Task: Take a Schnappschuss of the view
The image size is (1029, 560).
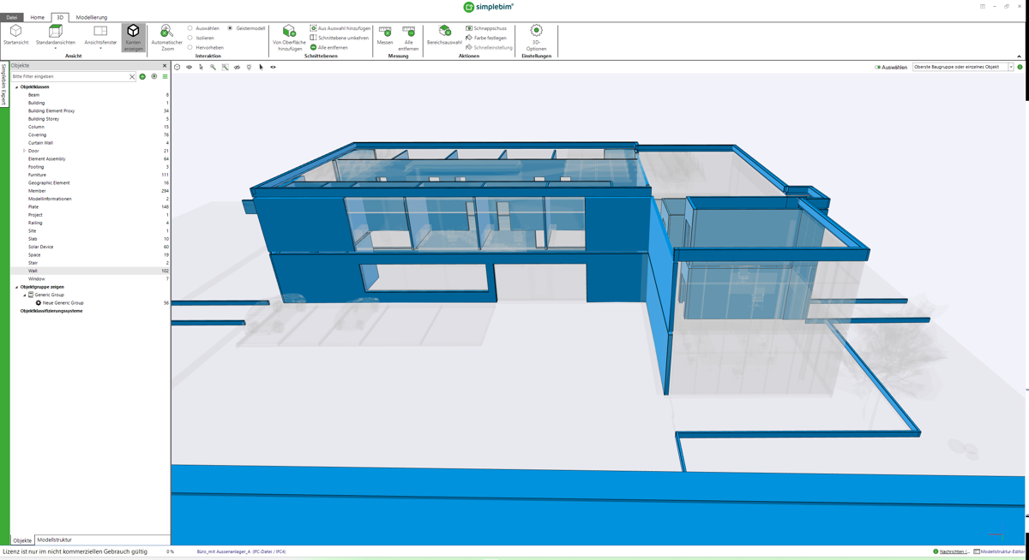Action: (x=486, y=28)
